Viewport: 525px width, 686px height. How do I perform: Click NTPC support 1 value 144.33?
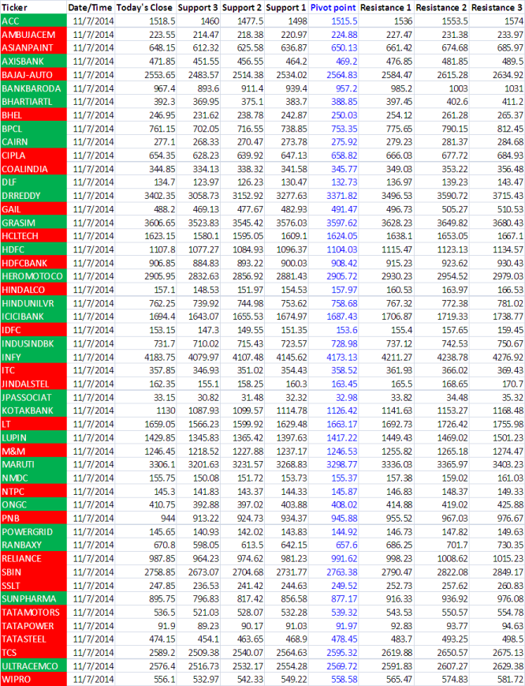coord(293,491)
